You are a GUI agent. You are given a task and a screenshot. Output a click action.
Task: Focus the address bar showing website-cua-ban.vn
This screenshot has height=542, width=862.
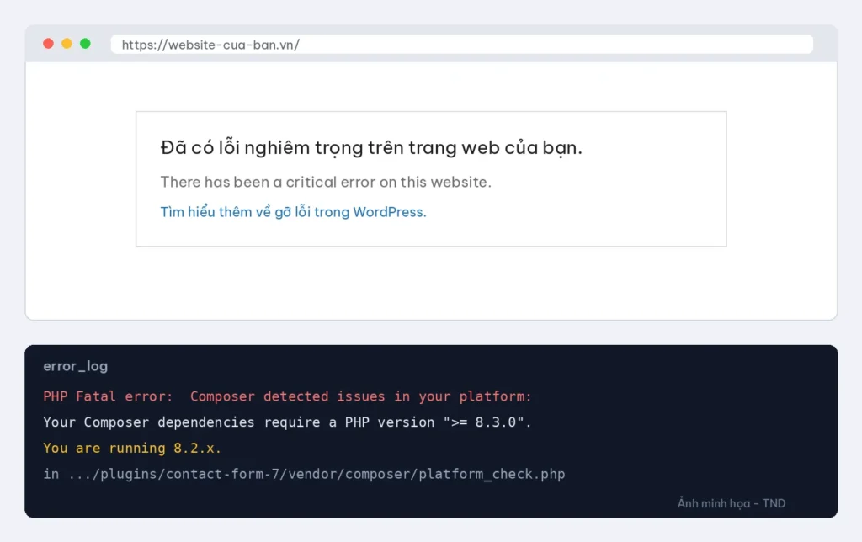pyautogui.click(x=462, y=45)
